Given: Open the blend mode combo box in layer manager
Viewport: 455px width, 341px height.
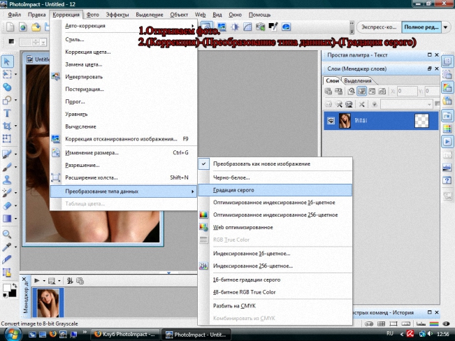Looking at the screenshot, I should [x=407, y=104].
